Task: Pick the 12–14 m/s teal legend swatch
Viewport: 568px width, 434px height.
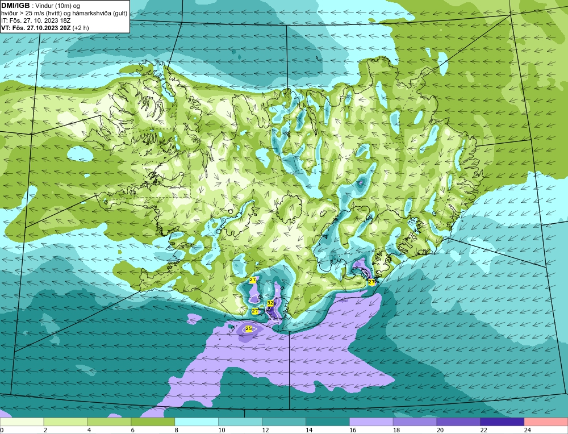Action: tap(284, 422)
